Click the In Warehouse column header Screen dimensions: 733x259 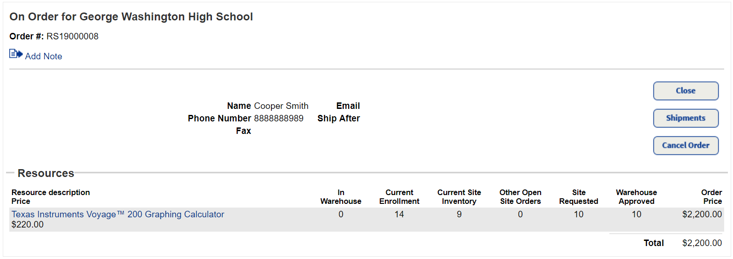(x=341, y=197)
